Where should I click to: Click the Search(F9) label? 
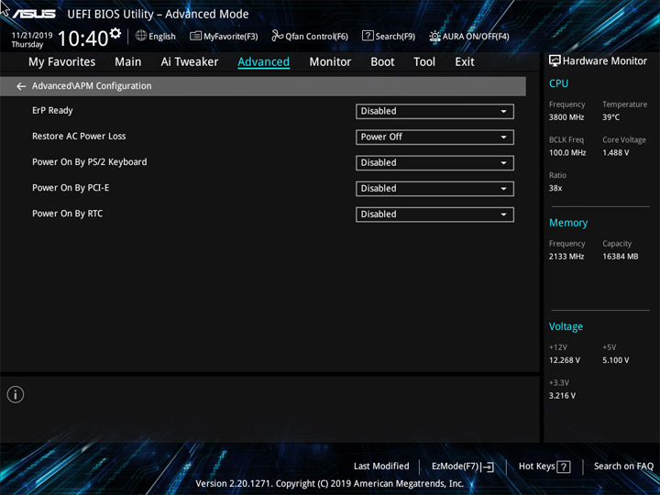tap(395, 36)
